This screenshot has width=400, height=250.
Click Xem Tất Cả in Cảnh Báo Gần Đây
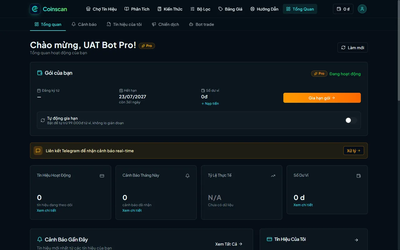click(229, 244)
